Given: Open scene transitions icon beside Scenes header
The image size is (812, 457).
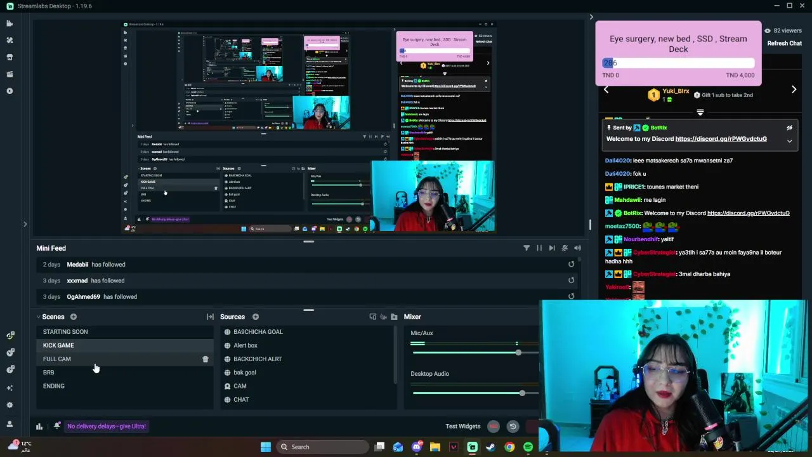Looking at the screenshot, I should click(210, 317).
